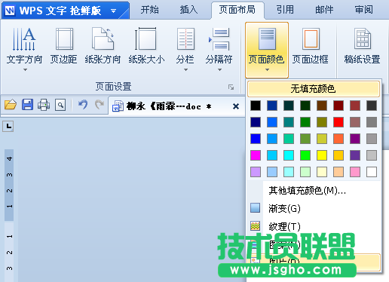Pick the teal swatch in second row

pyautogui.click(x=289, y=122)
